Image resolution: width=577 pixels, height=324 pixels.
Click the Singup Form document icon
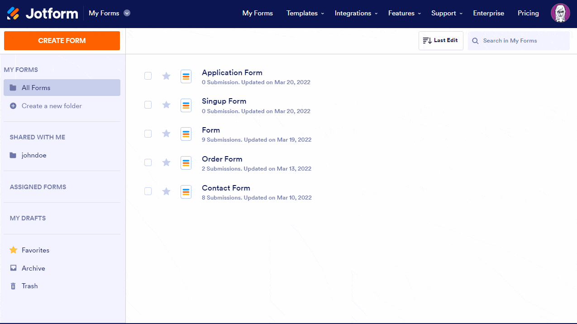pyautogui.click(x=186, y=105)
